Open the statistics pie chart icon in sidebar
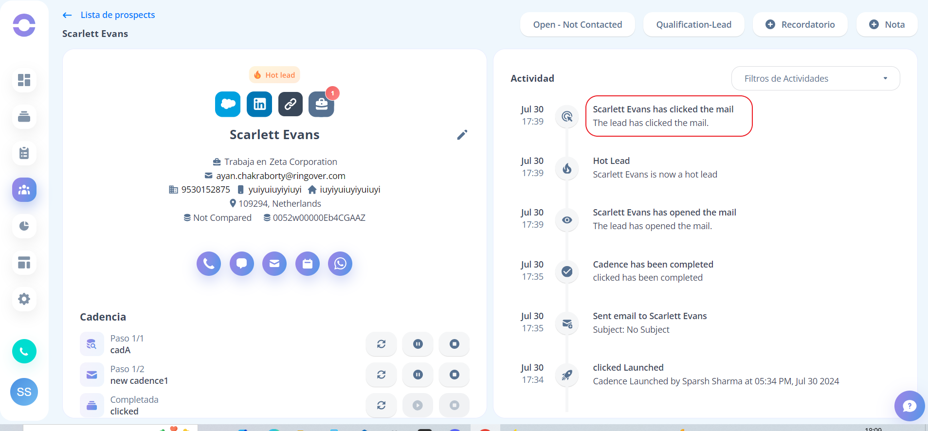The width and height of the screenshot is (928, 431). 24,226
